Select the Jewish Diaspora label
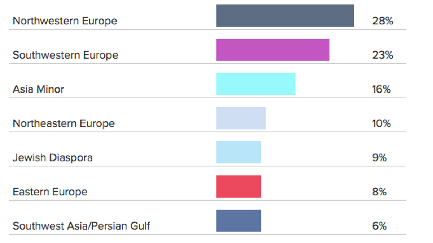The height and width of the screenshot is (243, 433). (53, 158)
